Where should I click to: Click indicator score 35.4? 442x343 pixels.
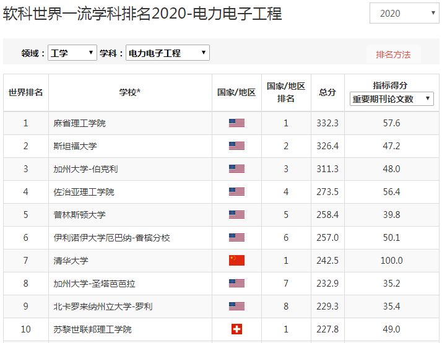[x=391, y=306]
